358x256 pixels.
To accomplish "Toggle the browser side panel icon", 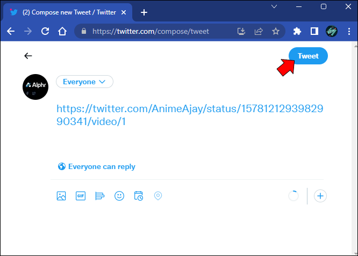I will tap(314, 31).
